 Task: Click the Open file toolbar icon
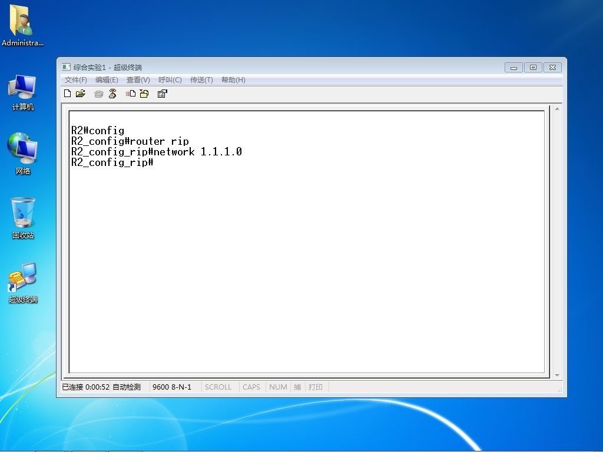[x=80, y=94]
